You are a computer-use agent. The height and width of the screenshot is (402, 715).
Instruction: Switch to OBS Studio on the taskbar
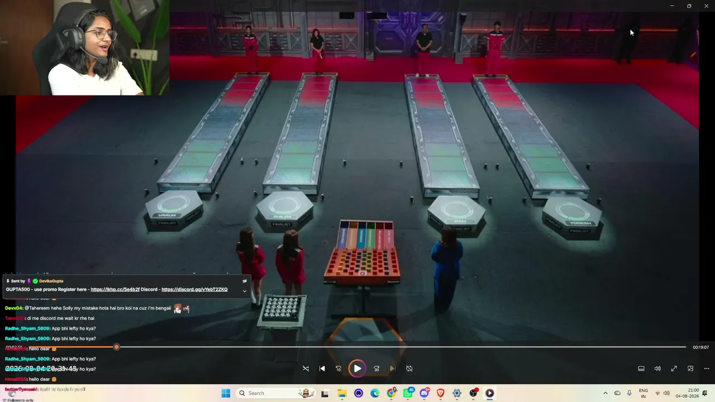(x=474, y=393)
